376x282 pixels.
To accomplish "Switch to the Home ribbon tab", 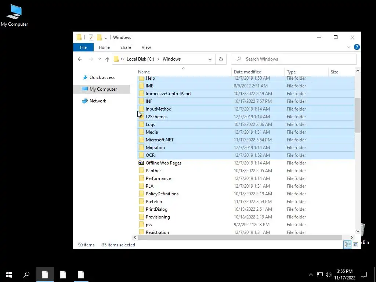I will 104,47.
